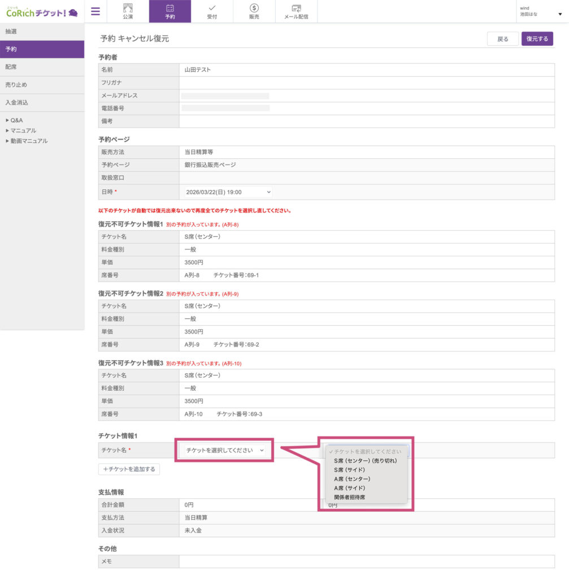The height and width of the screenshot is (579, 569).
Task: Click the メモ input field
Action: click(366, 561)
